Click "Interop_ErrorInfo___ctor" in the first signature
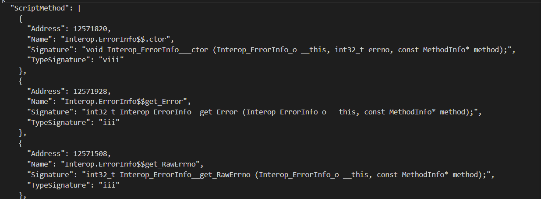Screen dimensions: 541x199 [x=158, y=50]
